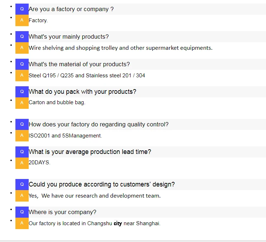Viewport: 266px width, 242px height.
Task: Click Q badge for customers' design question
Action: click(x=22, y=184)
